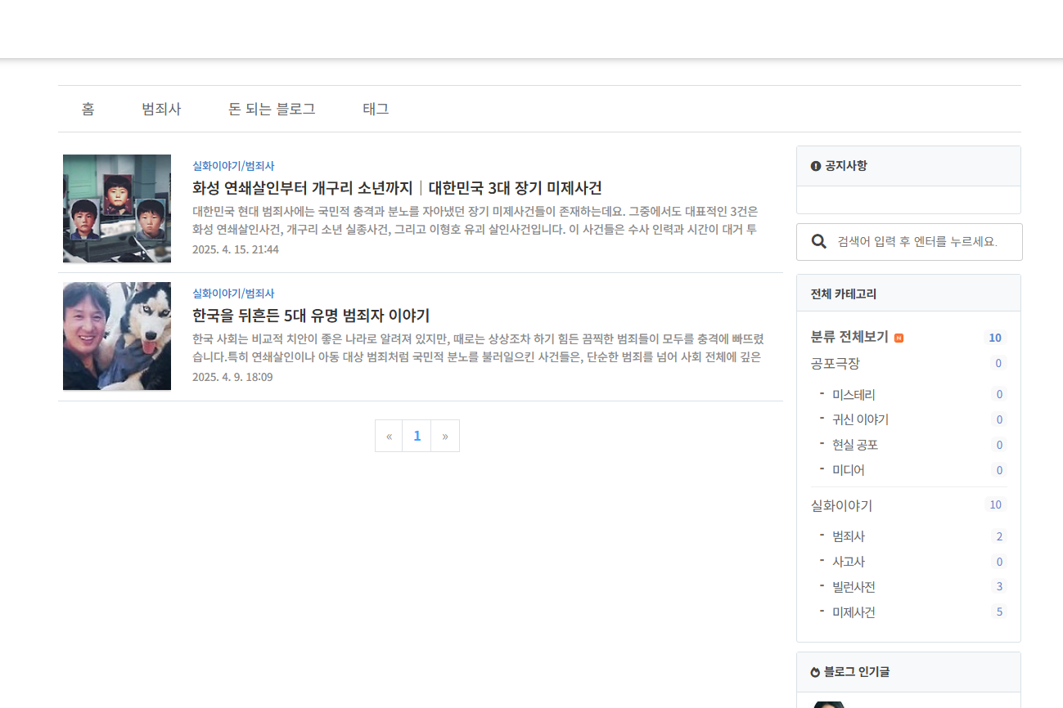Click the search magnifier icon

coord(818,241)
